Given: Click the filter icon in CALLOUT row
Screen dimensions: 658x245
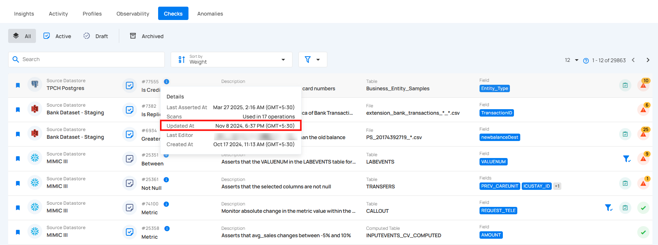Looking at the screenshot, I should tap(608, 208).
